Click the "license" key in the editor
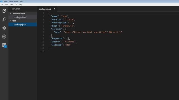Screen dimensions: 179x100 [x=56, y=45]
